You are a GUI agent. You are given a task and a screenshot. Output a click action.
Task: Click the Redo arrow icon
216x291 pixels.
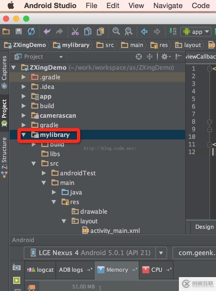(x=59, y=31)
